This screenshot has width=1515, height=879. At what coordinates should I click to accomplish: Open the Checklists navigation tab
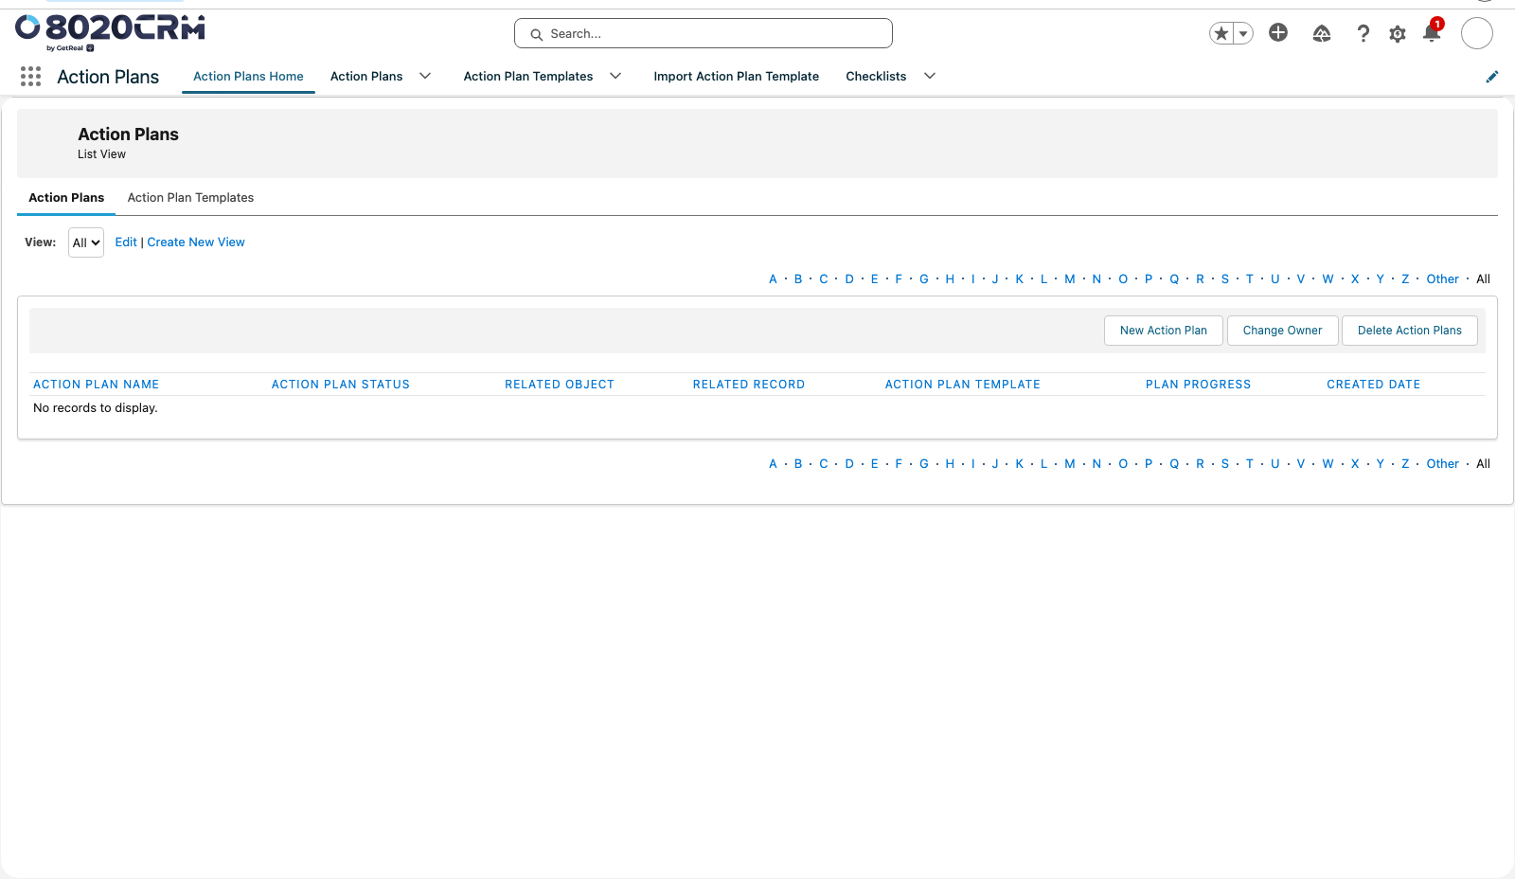(876, 77)
